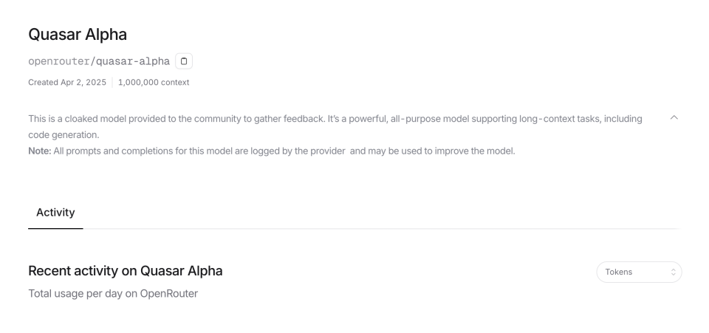This screenshot has width=709, height=333.
Task: Click the '1,000,000 context' label
Action: [x=154, y=82]
